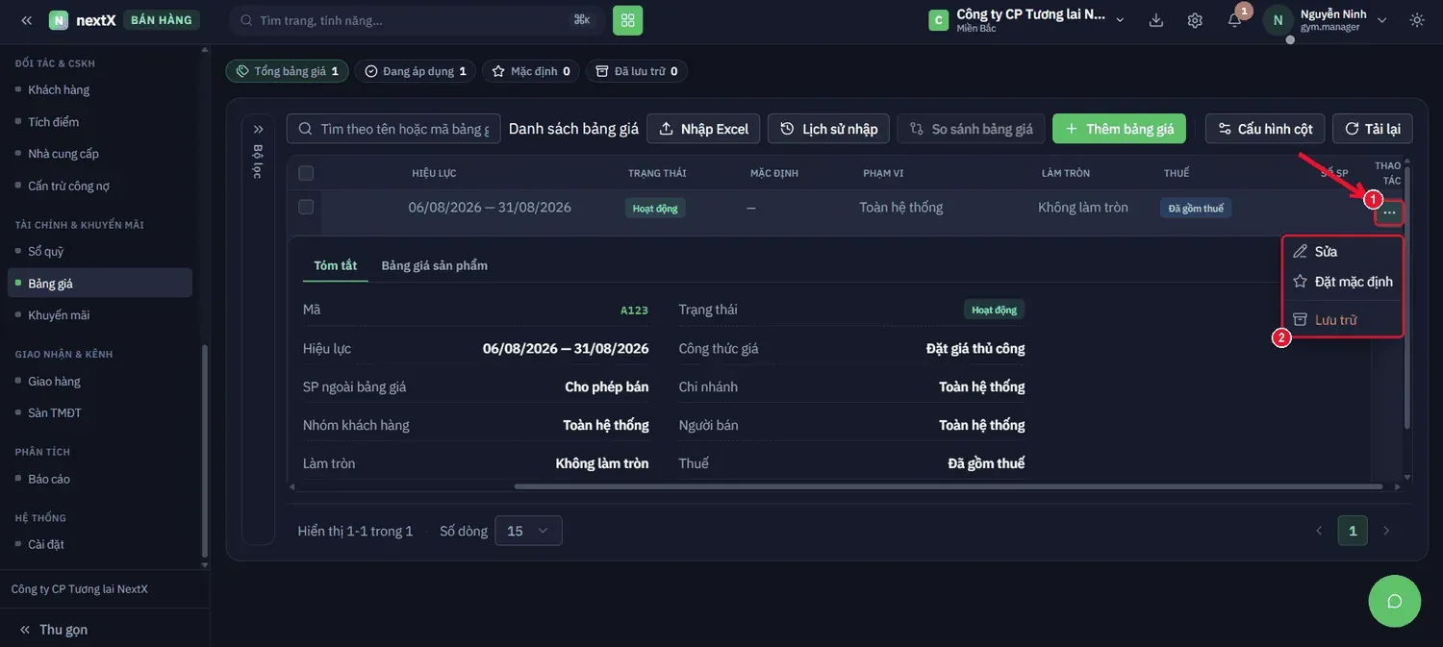Open the Số dòng rows-per-page dropdown
This screenshot has height=647, width=1443.
click(528, 531)
